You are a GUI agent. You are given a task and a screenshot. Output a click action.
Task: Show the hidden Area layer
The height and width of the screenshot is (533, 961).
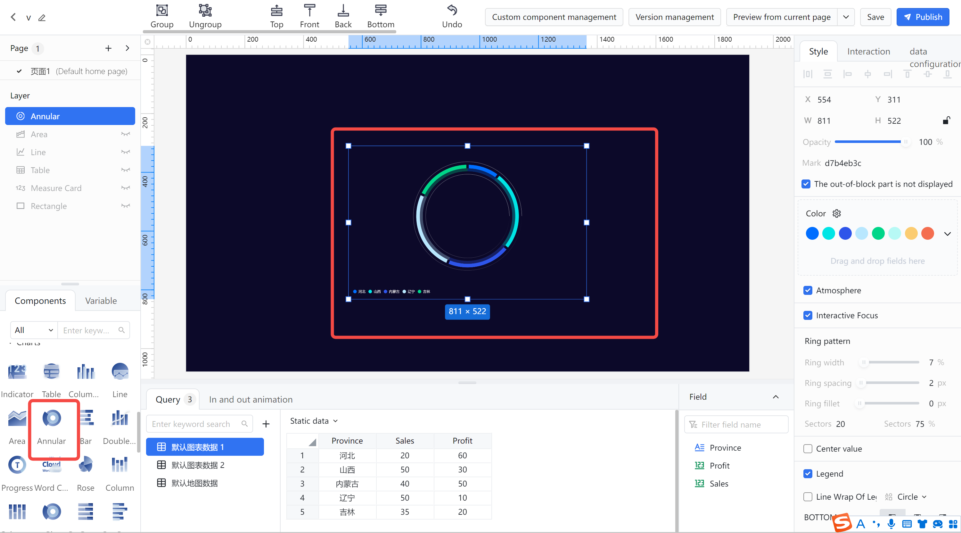pyautogui.click(x=125, y=134)
